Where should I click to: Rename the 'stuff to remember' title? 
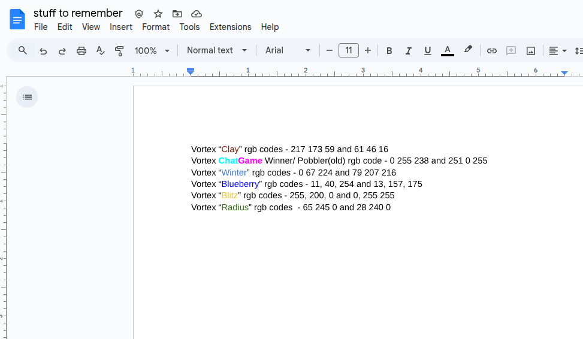coord(78,13)
